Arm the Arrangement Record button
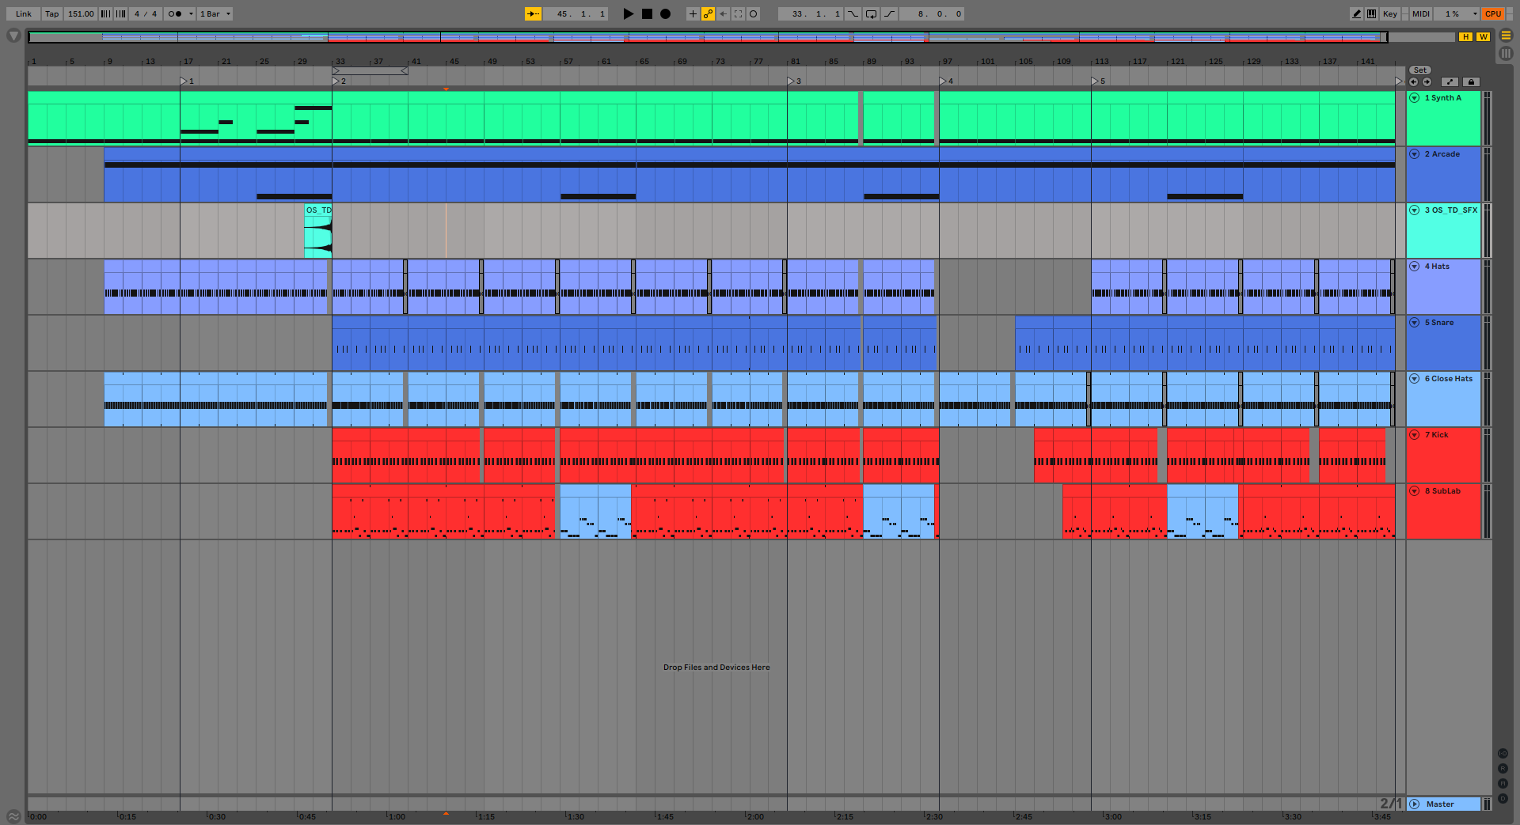This screenshot has width=1520, height=825. tap(665, 13)
